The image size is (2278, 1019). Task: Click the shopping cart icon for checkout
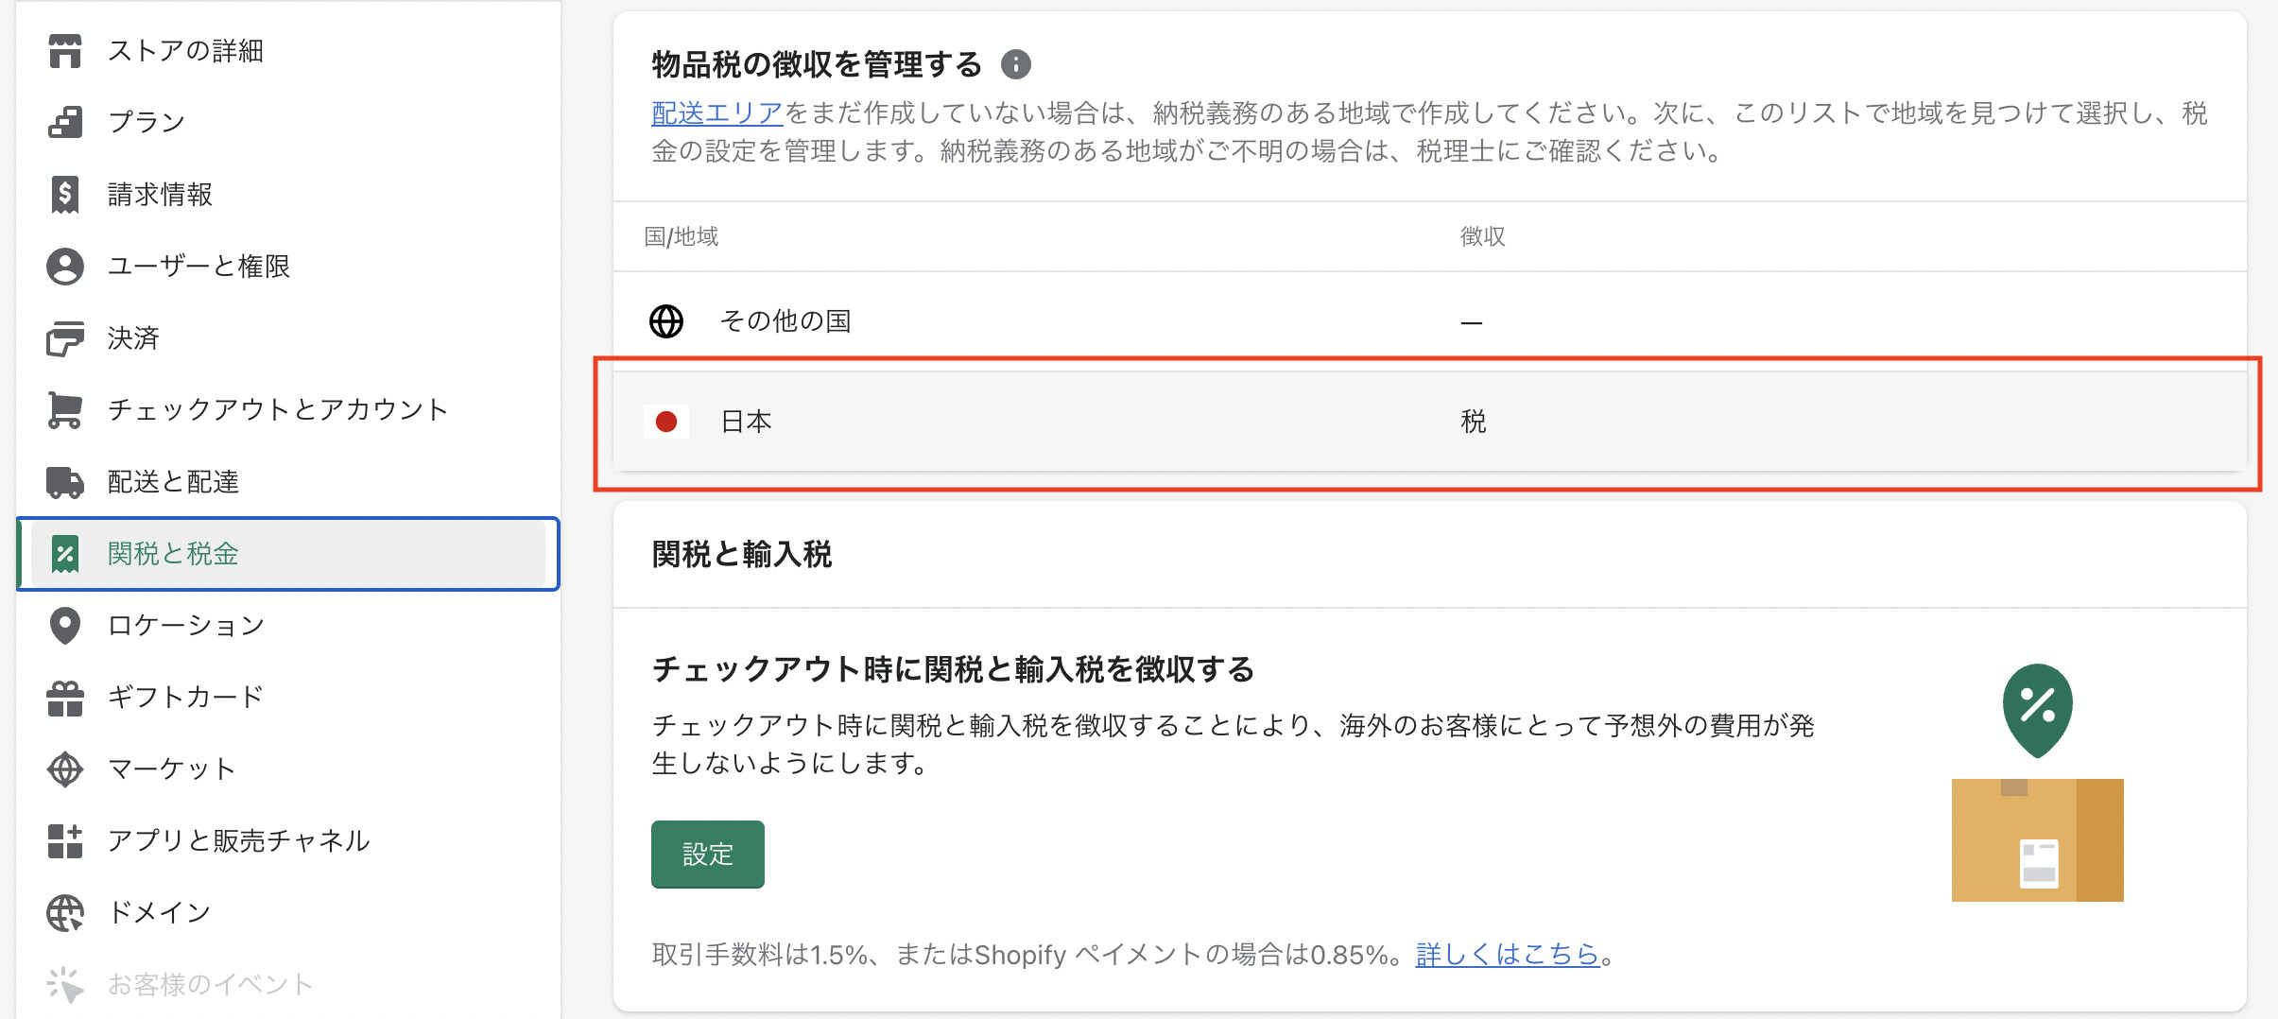[64, 410]
